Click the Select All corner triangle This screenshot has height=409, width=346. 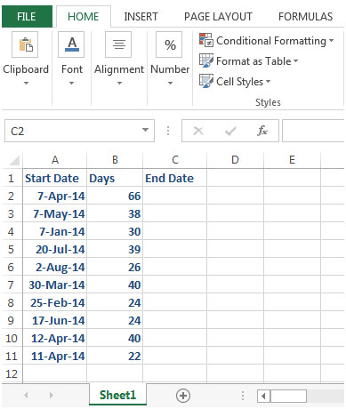coord(14,160)
